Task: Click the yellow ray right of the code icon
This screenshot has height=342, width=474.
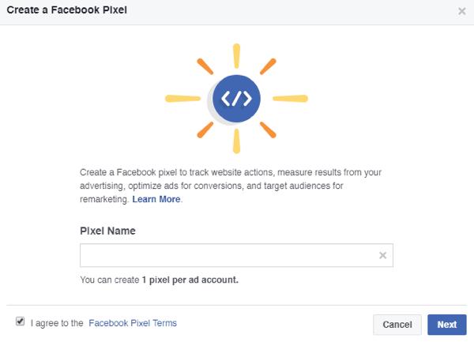Action: pos(290,99)
